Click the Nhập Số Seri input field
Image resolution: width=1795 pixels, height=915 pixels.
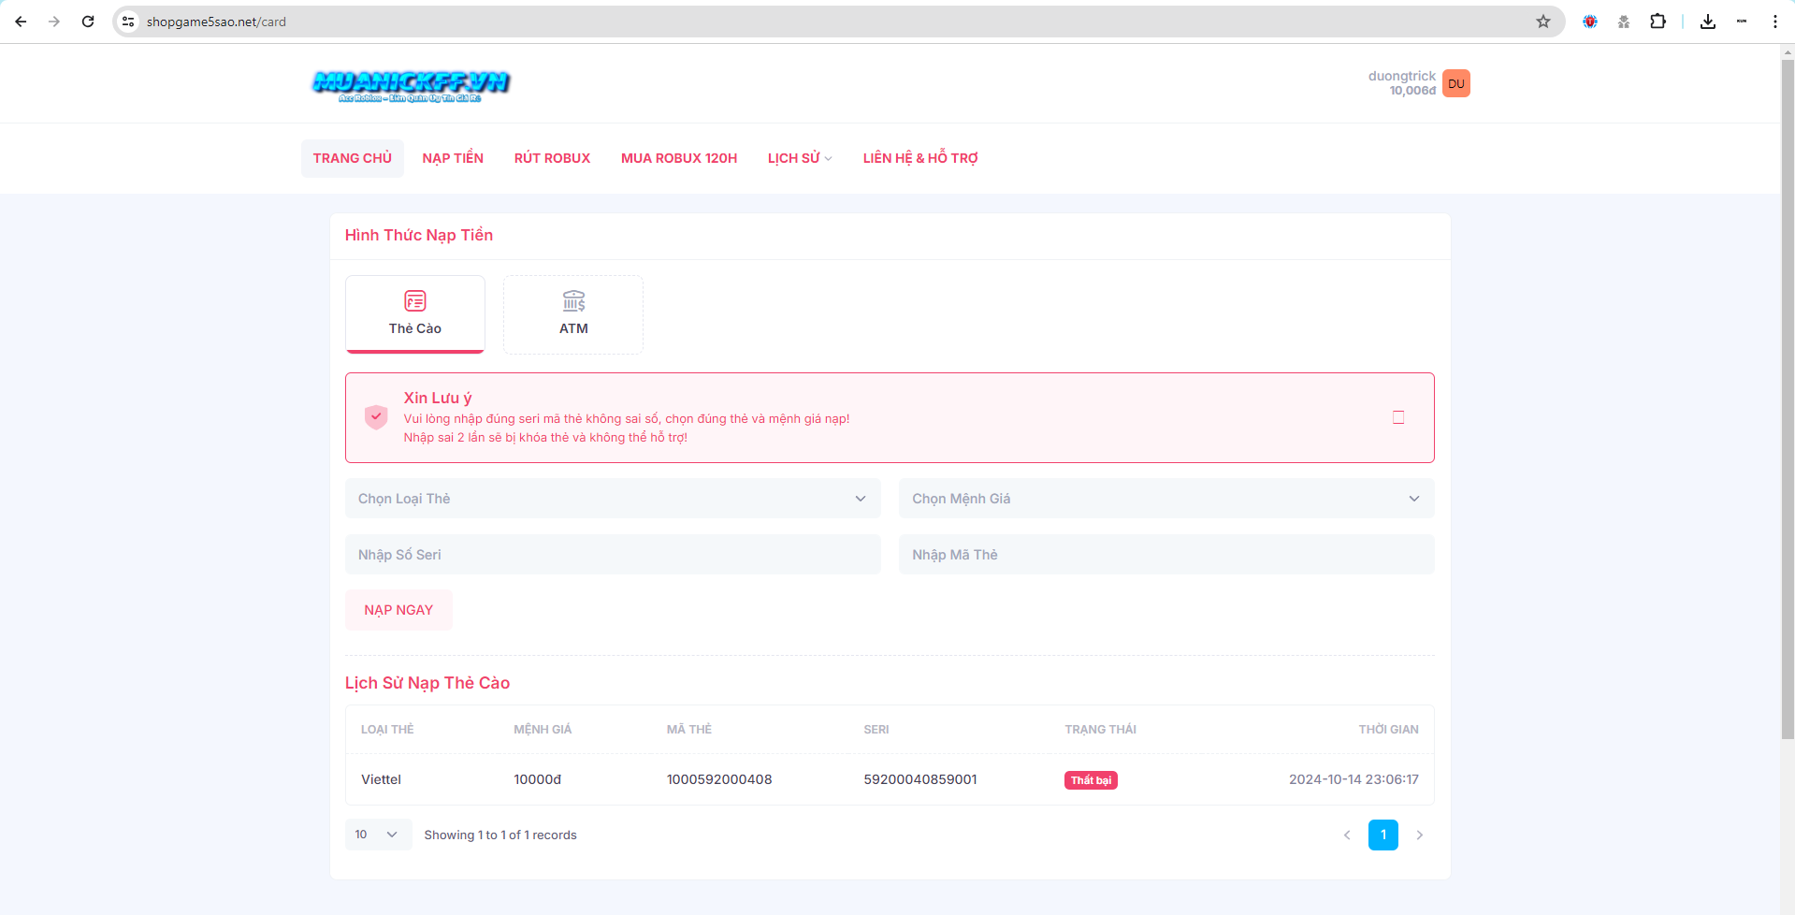613,555
